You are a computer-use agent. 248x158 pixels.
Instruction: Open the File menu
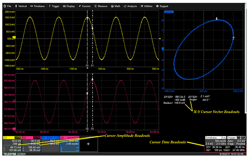click(x=7, y=6)
